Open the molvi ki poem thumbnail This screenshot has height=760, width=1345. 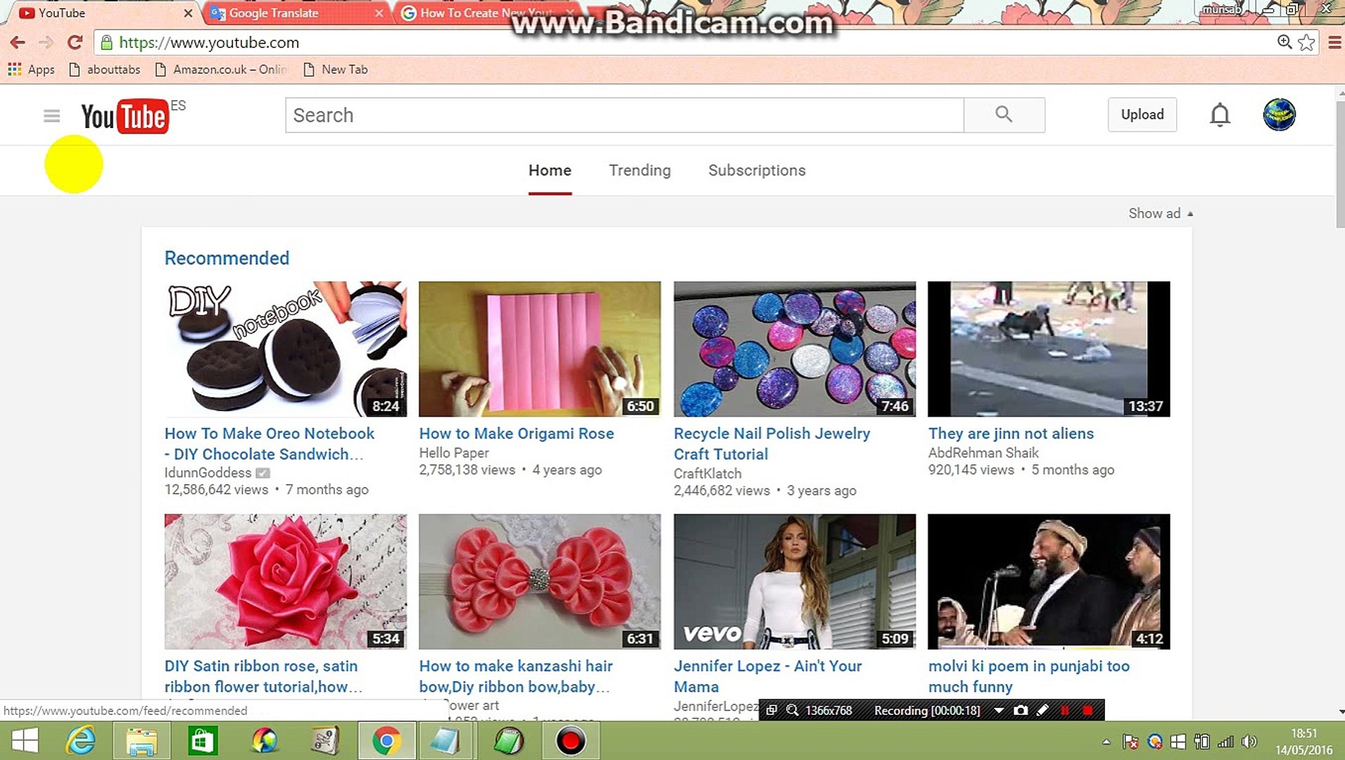(x=1049, y=581)
